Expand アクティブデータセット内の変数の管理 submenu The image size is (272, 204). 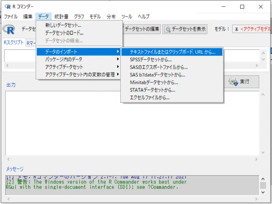(79, 75)
